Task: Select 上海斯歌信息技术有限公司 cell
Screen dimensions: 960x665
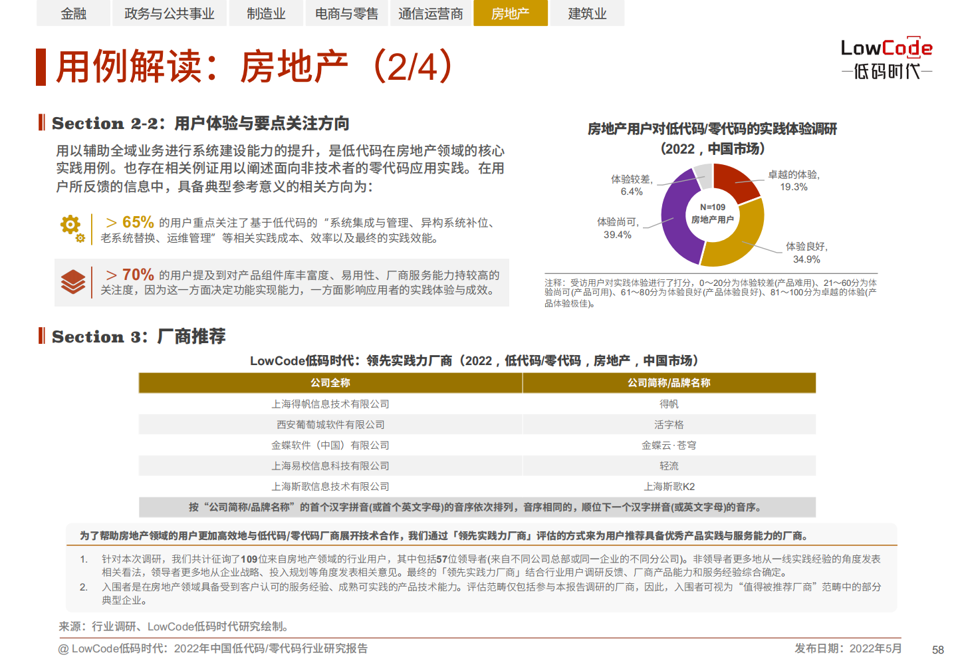Action: coord(330,486)
